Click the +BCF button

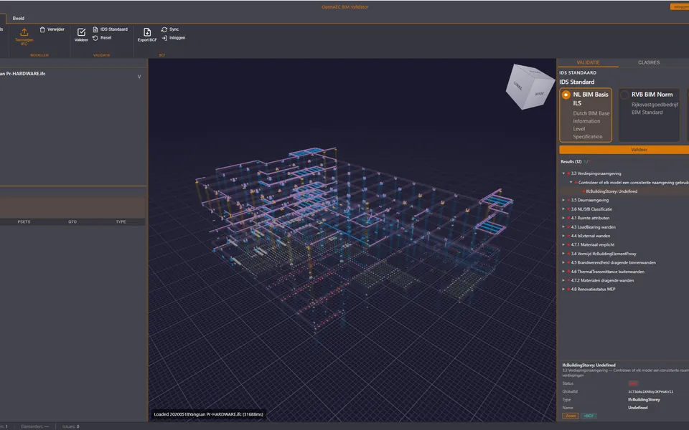tap(589, 416)
